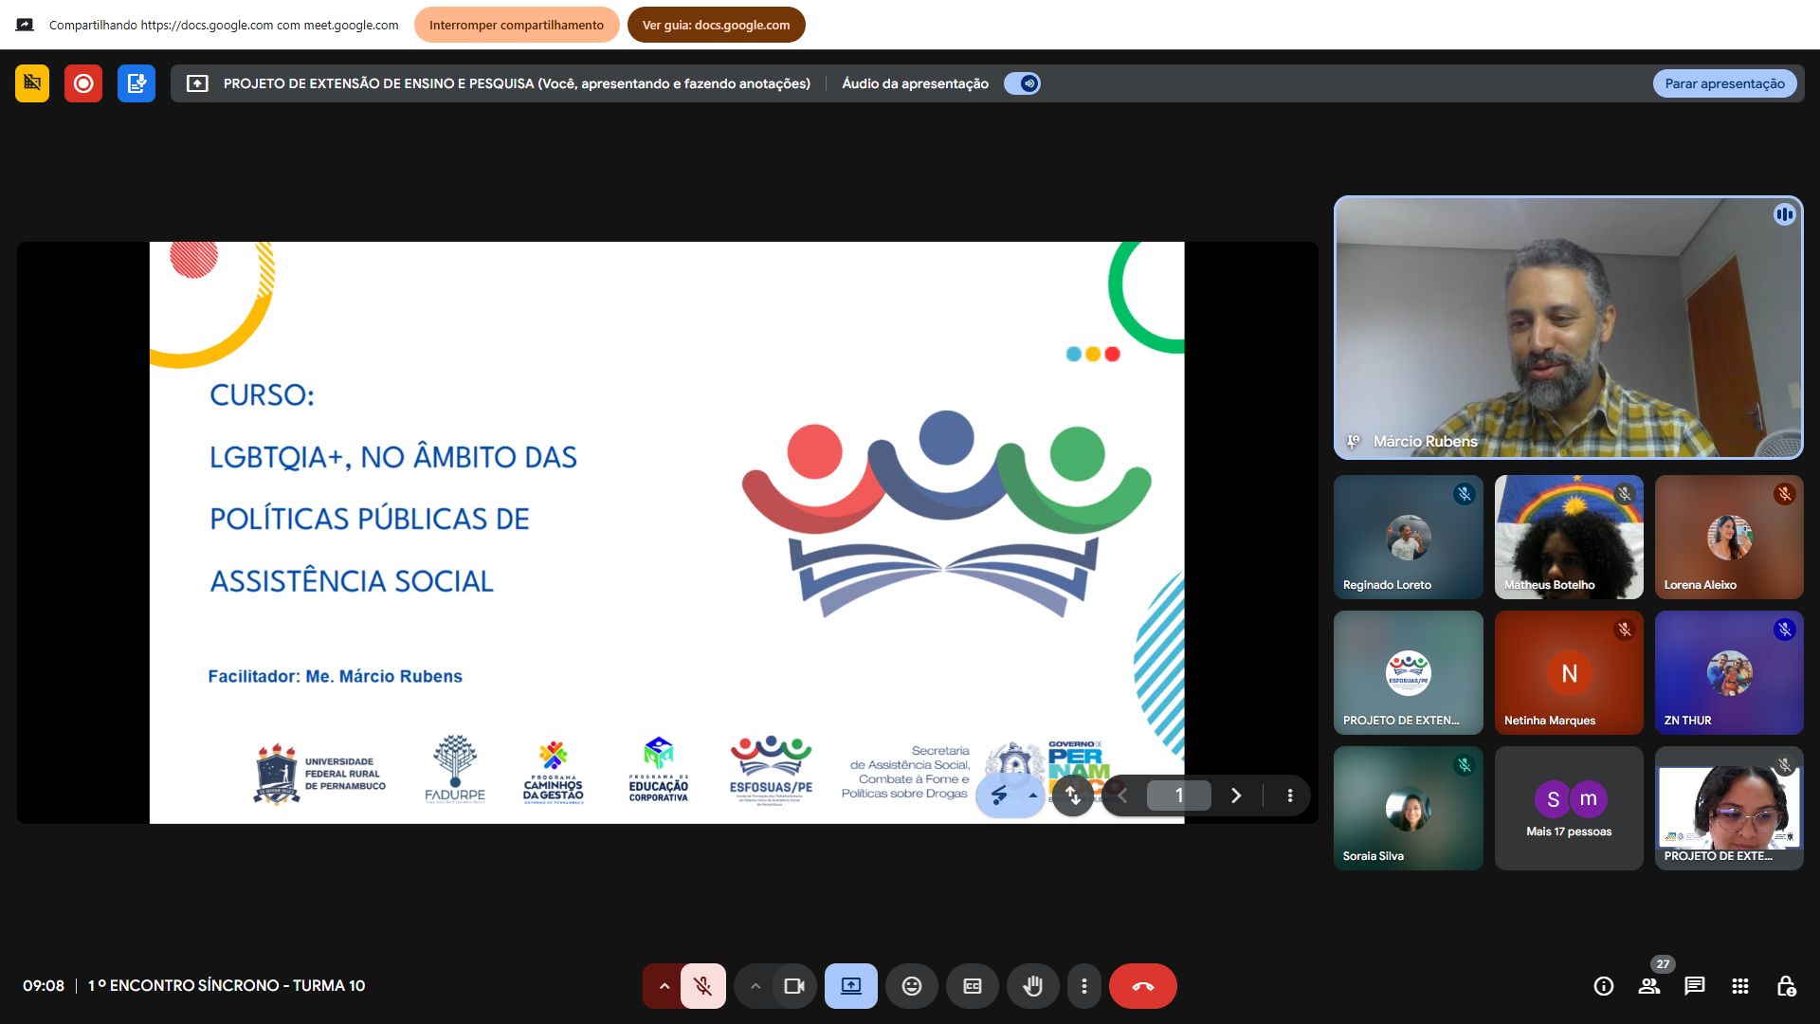The width and height of the screenshot is (1820, 1024).
Task: Open the chat messages panel
Action: pyautogui.click(x=1694, y=986)
